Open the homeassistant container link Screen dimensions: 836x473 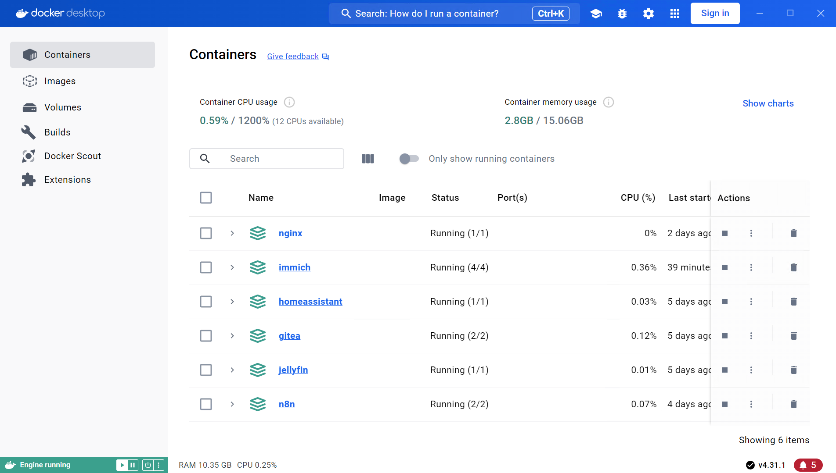(310, 302)
